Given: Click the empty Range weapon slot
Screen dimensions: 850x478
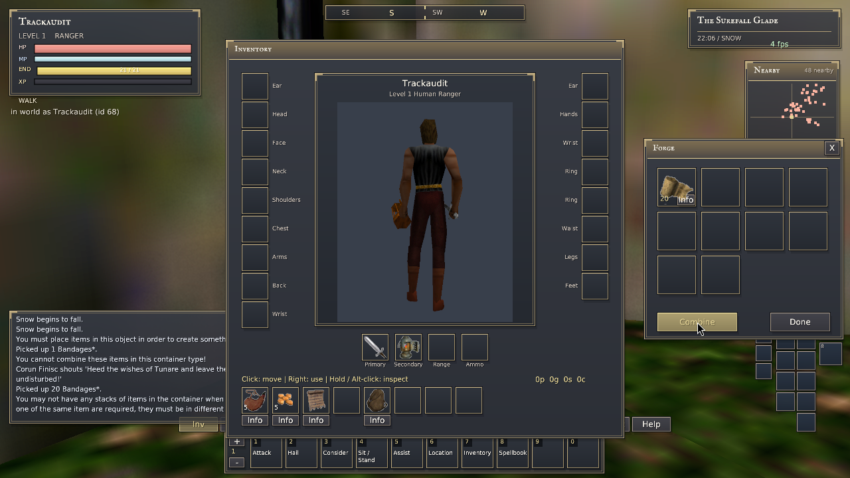Looking at the screenshot, I should pyautogui.click(x=442, y=347).
